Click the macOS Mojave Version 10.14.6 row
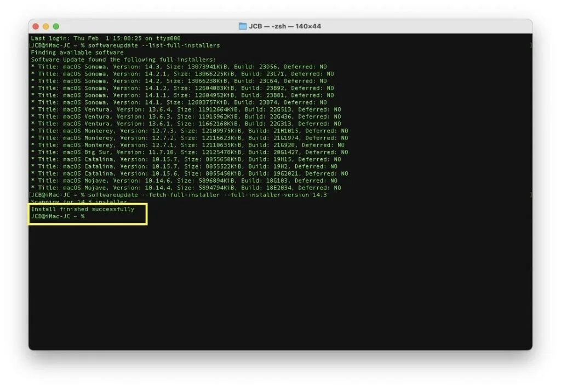561x388 pixels. pos(184,181)
